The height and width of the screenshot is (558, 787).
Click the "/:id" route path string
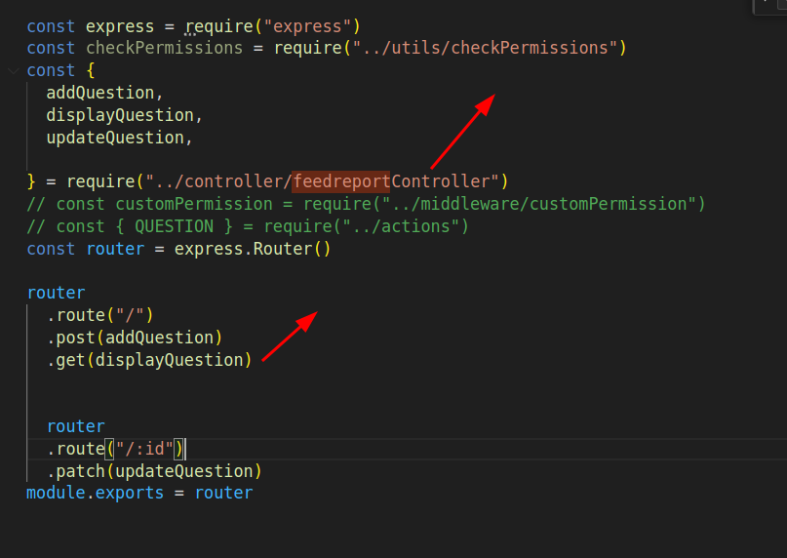(x=144, y=449)
